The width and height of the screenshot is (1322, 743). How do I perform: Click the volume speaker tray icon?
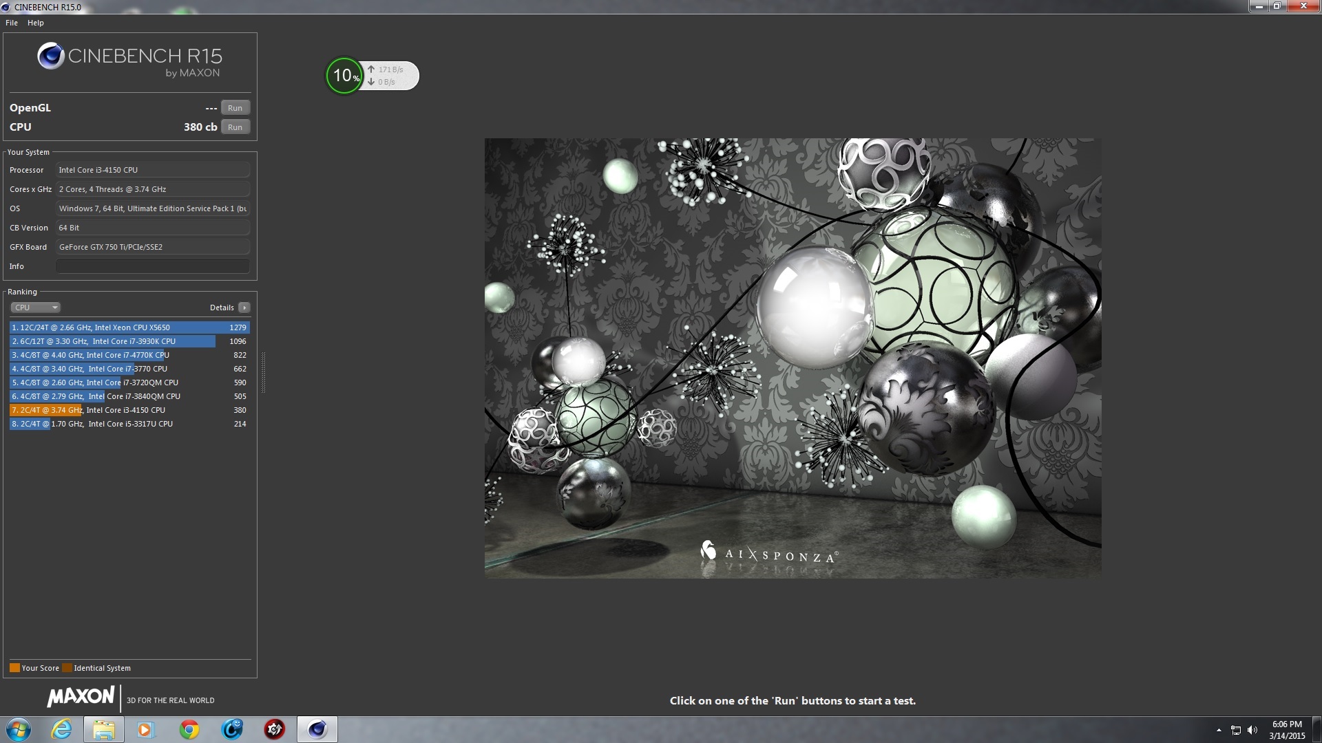[x=1252, y=730]
